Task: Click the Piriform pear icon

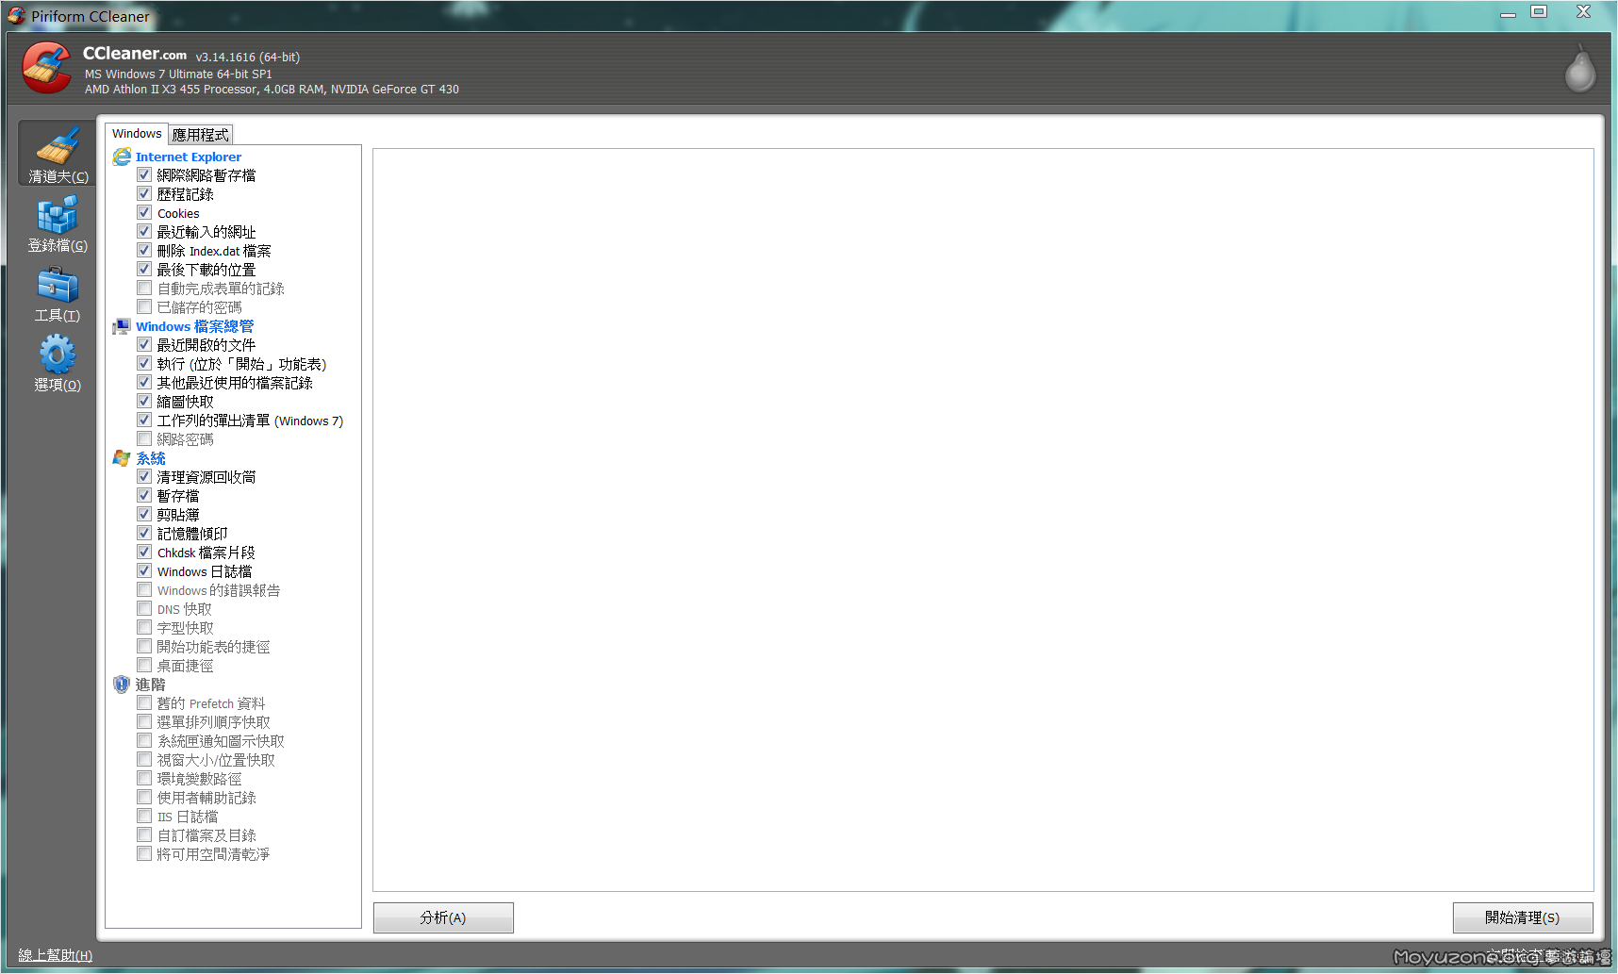Action: pos(1580,69)
